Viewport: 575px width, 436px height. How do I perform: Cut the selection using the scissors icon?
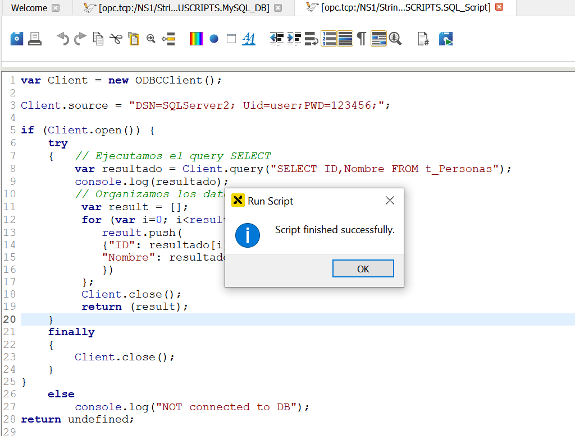[116, 39]
